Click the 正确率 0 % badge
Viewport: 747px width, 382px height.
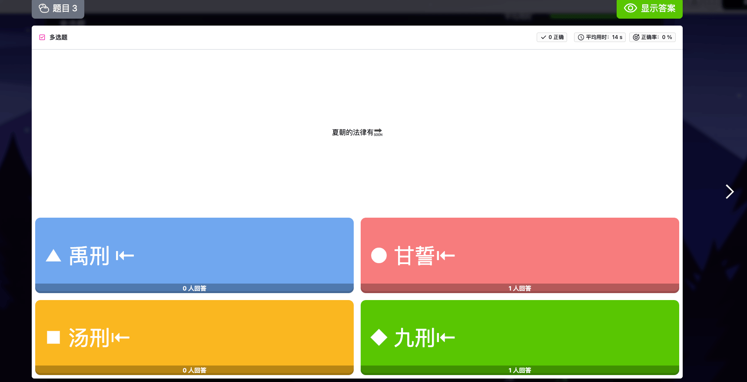tap(652, 37)
